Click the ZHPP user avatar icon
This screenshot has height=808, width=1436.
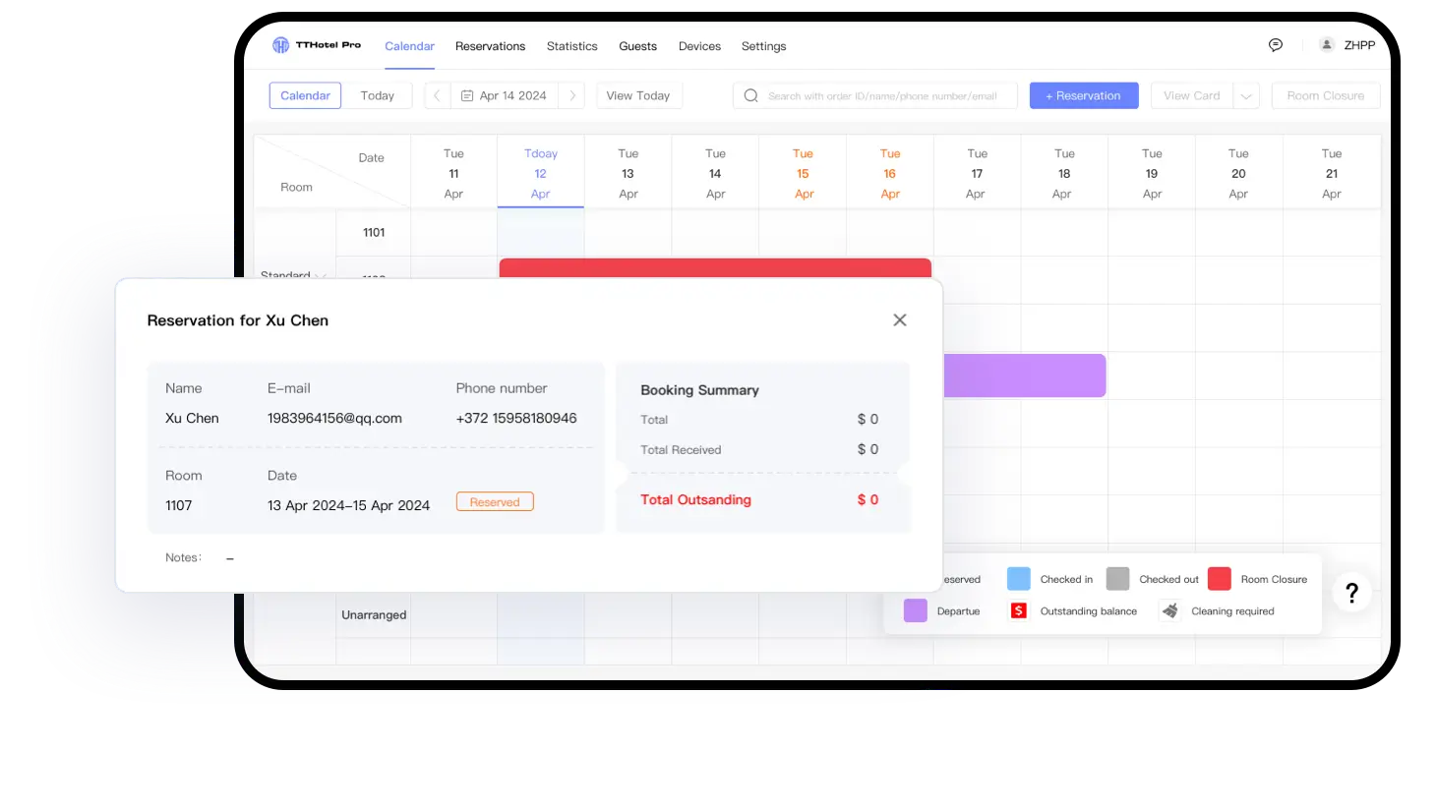[1327, 45]
